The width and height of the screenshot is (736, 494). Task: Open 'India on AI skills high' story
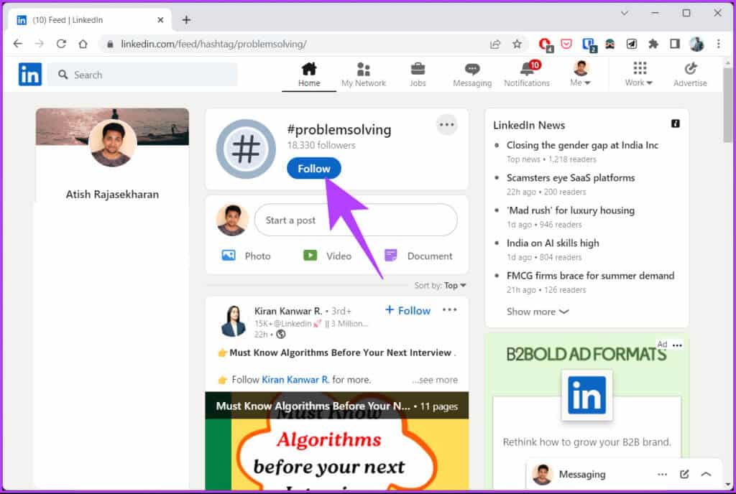pos(553,243)
